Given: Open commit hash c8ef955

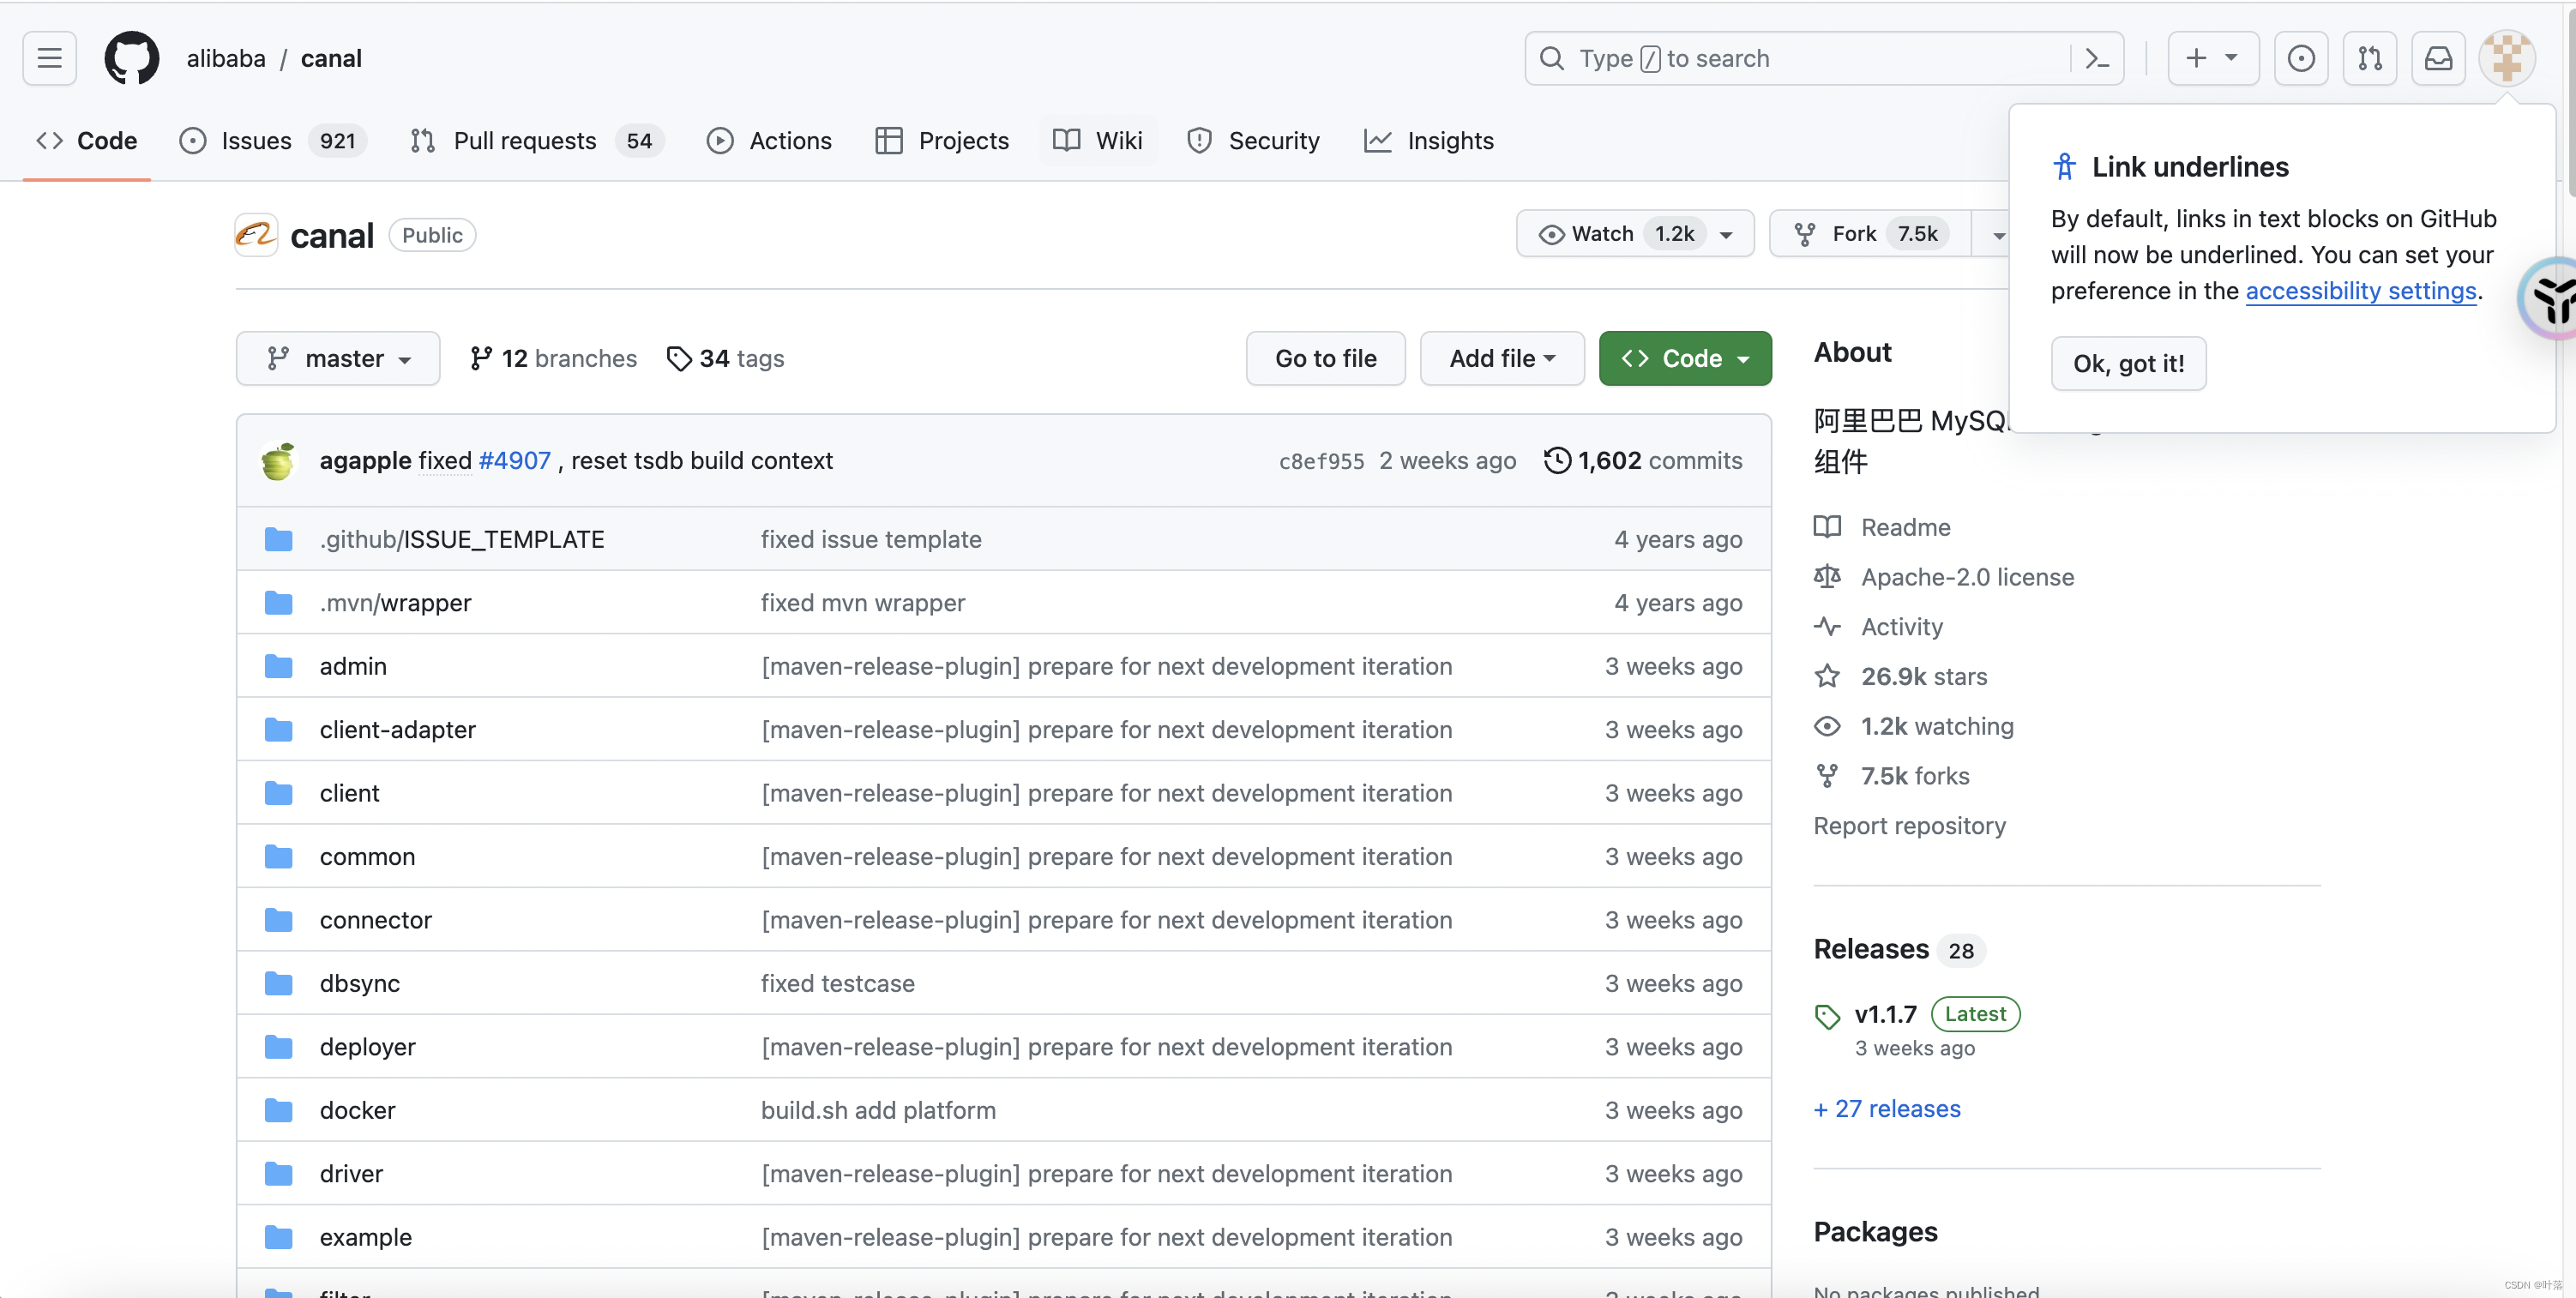Looking at the screenshot, I should [x=1321, y=462].
